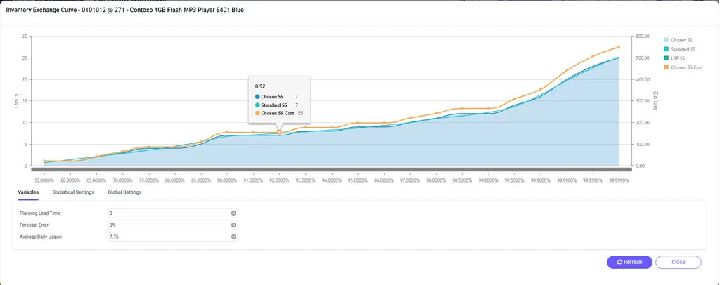
Task: Click the 60.0000% axis label
Action: (70, 180)
